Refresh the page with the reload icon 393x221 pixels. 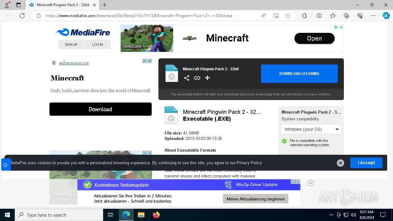22,16
